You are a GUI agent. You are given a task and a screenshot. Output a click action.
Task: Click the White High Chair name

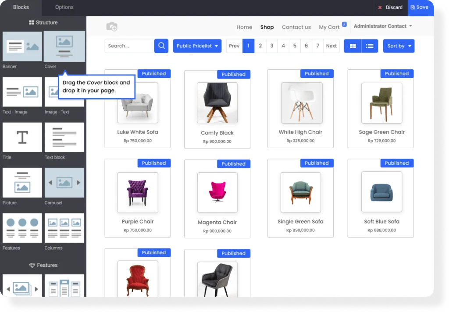coord(300,132)
